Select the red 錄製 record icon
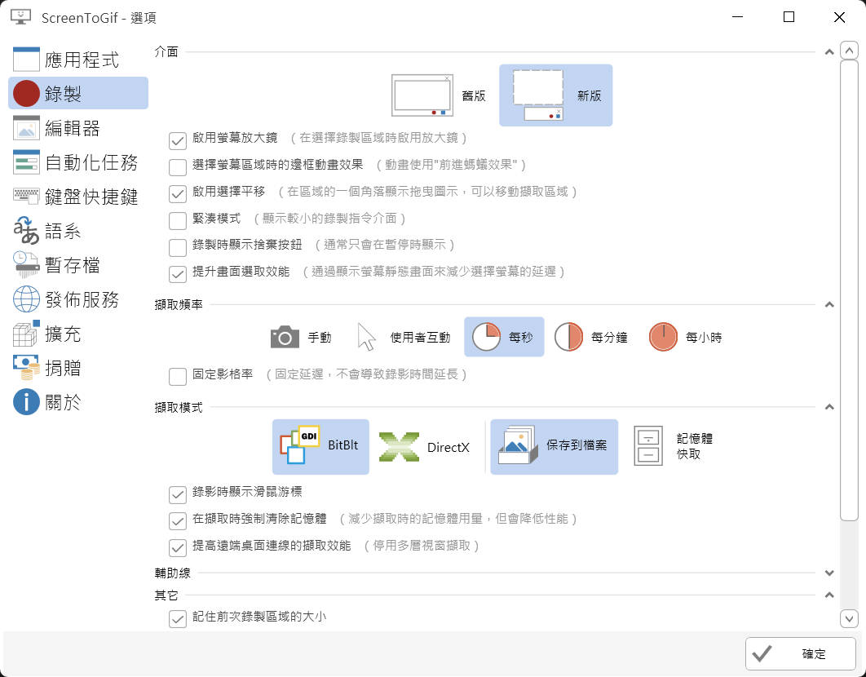The width and height of the screenshot is (866, 677). (26, 94)
